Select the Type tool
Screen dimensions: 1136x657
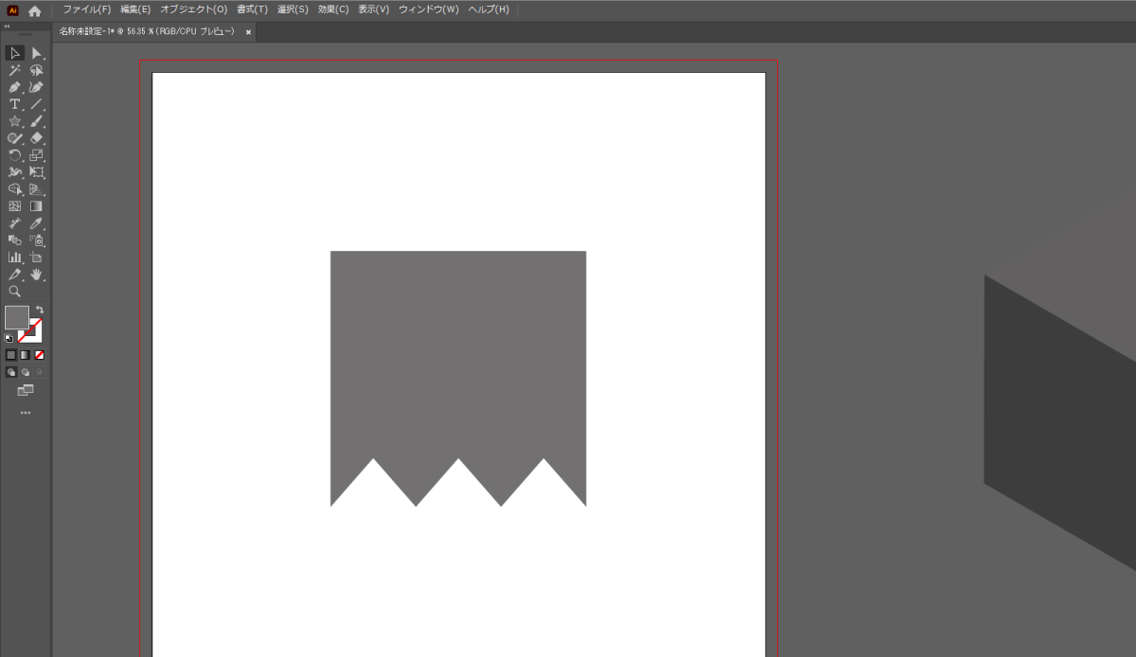[14, 104]
